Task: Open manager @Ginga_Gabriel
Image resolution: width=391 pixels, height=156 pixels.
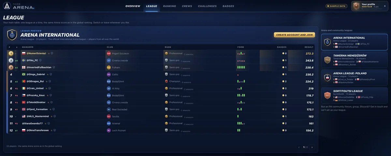Action: coord(36,74)
